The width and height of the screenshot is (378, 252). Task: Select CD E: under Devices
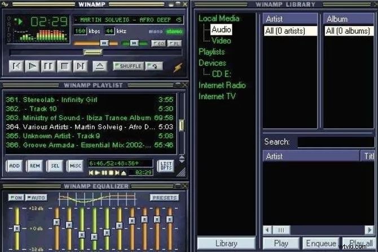pyautogui.click(x=221, y=74)
